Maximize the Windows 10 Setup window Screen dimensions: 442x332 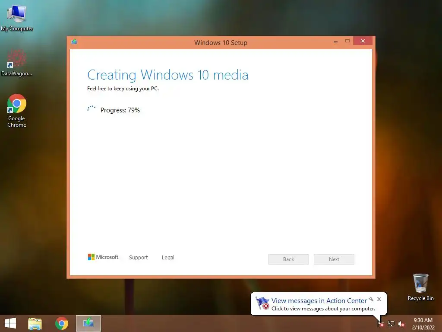347,41
